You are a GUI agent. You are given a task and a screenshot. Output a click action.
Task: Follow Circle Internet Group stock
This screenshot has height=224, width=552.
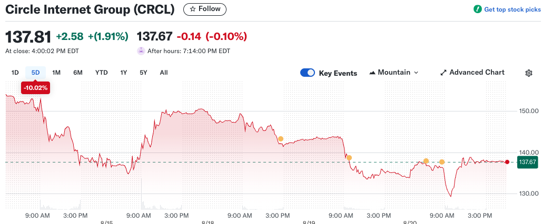click(205, 9)
